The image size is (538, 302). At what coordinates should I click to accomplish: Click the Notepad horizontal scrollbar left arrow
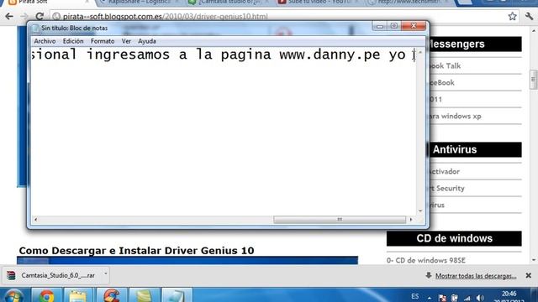[35, 220]
